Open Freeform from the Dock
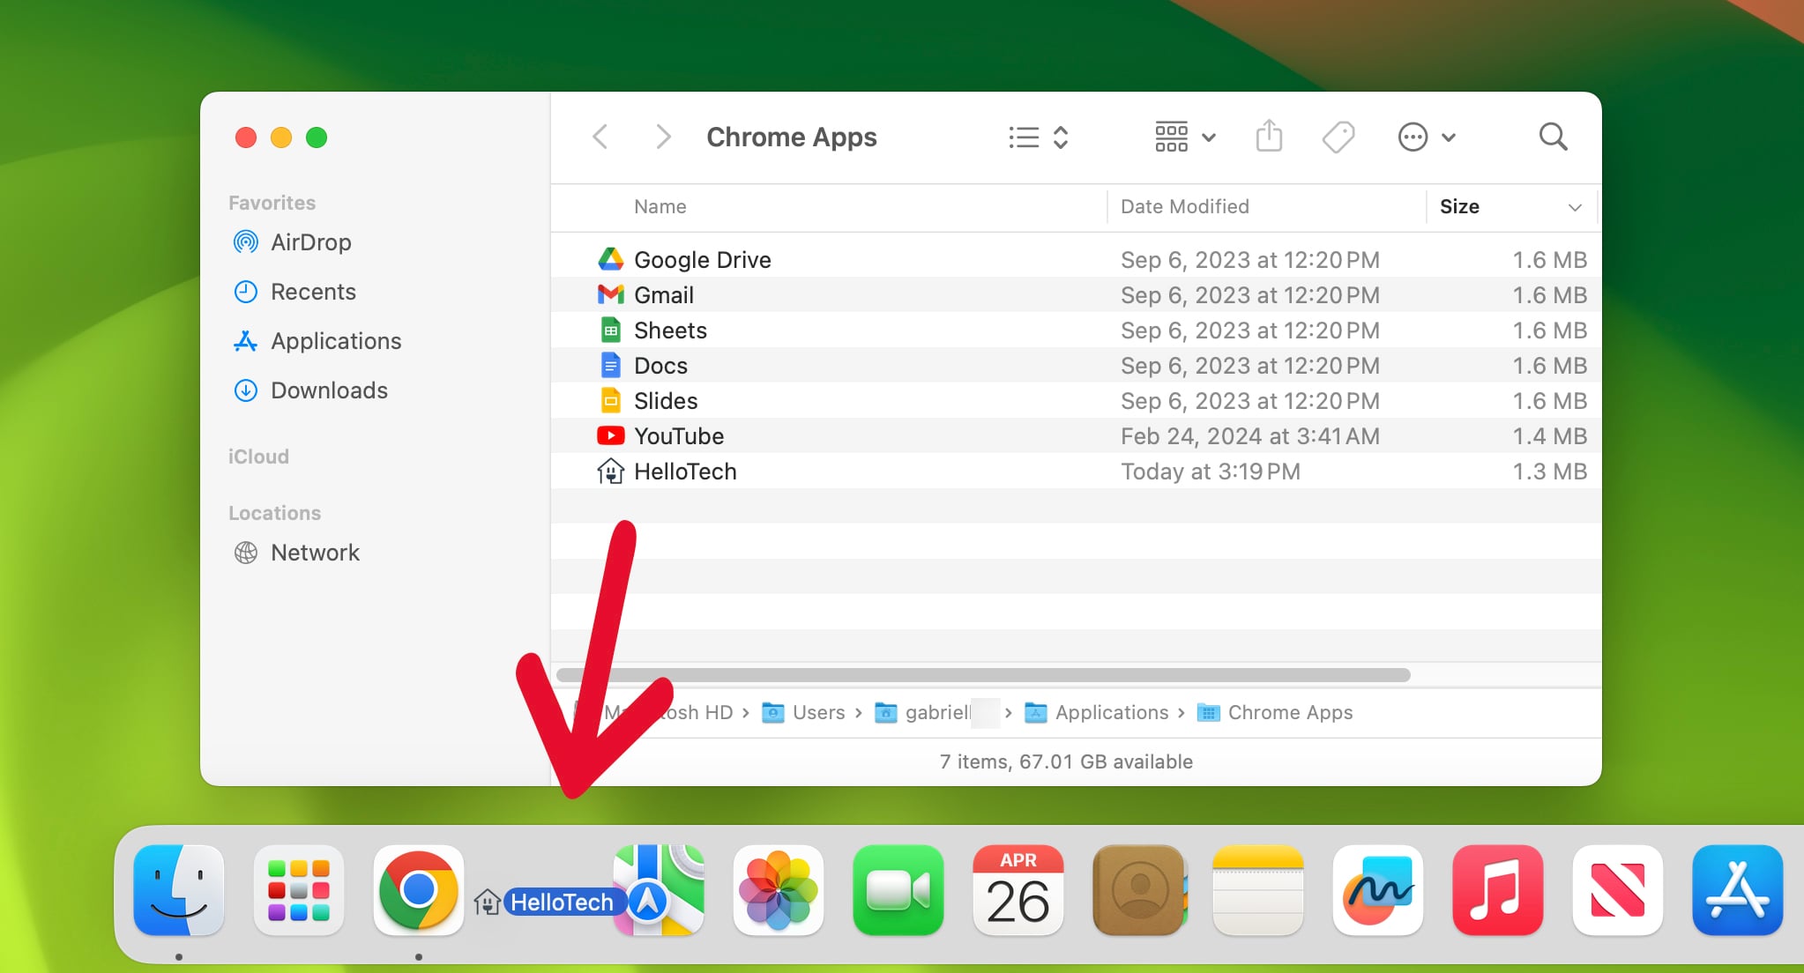The height and width of the screenshot is (973, 1804). click(1378, 890)
